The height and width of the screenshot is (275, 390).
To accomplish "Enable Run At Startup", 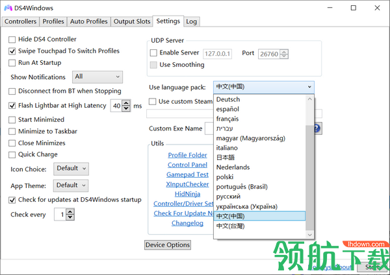I will pos(12,63).
